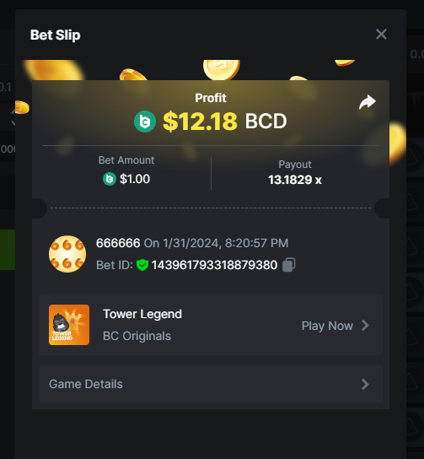Click the coin icon next to $1.00 bet amount
424x459 pixels.
click(110, 179)
